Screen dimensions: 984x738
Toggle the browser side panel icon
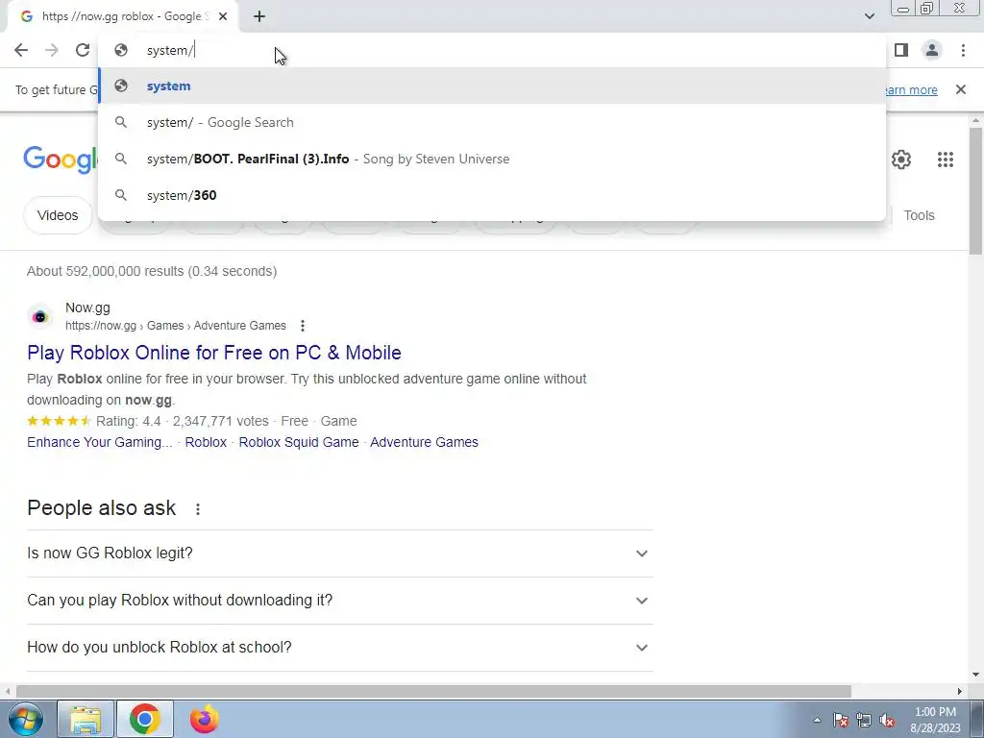[901, 50]
